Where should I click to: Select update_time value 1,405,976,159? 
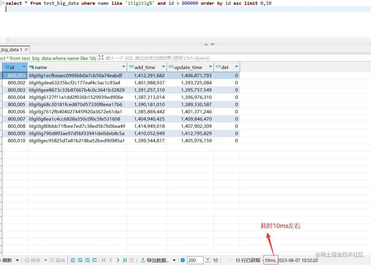tap(190, 140)
